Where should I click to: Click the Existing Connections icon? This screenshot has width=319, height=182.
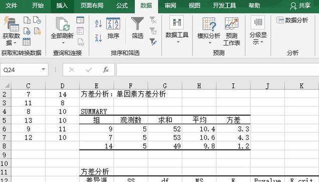coord(37,31)
